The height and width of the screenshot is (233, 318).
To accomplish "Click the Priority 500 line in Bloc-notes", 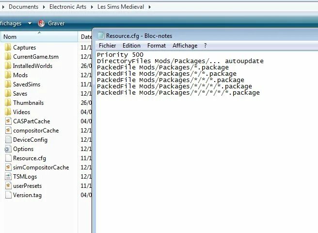I will point(120,55).
